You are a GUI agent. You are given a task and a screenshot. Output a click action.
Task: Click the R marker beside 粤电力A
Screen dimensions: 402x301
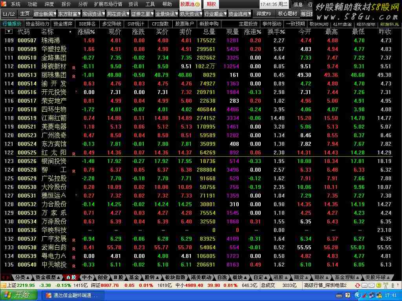coord(74,257)
